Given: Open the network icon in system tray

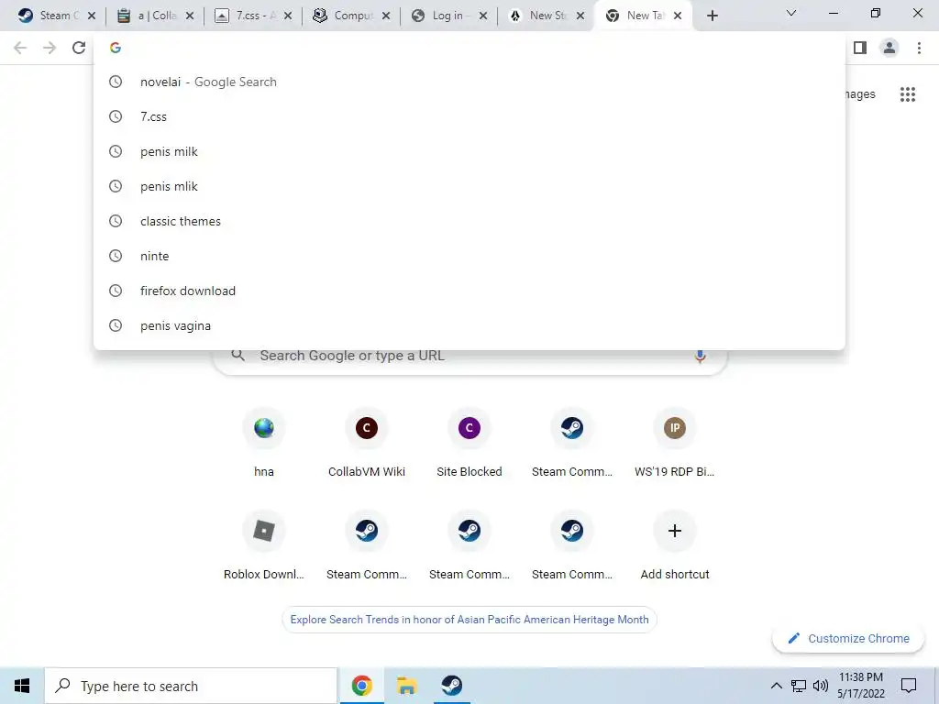Looking at the screenshot, I should (x=799, y=686).
